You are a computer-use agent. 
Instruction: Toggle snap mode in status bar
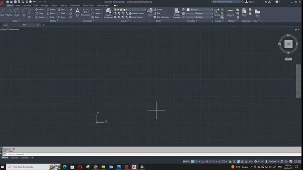click(x=196, y=161)
